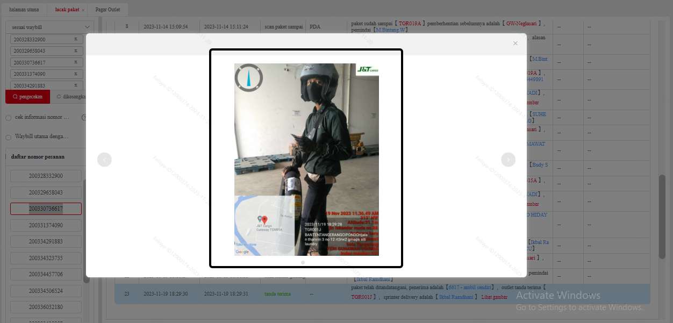The width and height of the screenshot is (673, 323).
Task: Remove waybill tag 200330736617
Action: pos(75,62)
